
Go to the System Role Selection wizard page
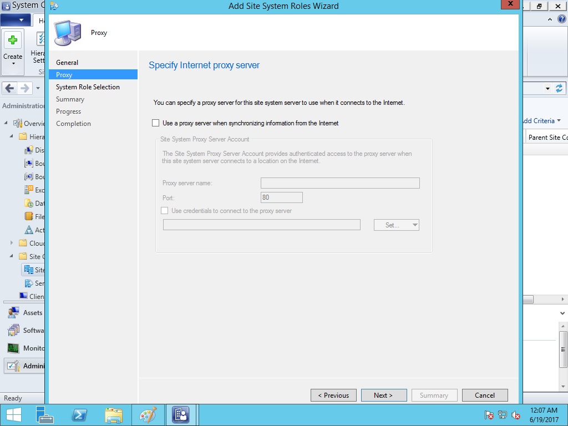(88, 87)
